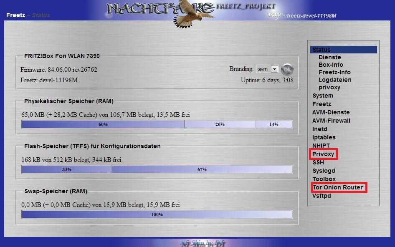Go to AVM-Dienste settings
This screenshot has width=395, height=247.
pyautogui.click(x=331, y=112)
